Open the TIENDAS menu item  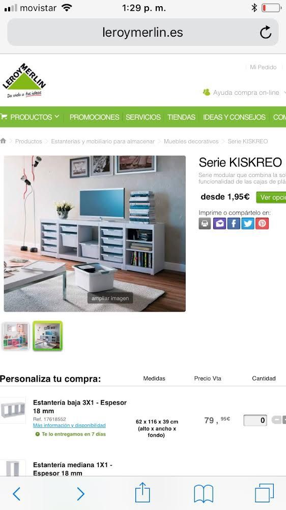pos(181,117)
